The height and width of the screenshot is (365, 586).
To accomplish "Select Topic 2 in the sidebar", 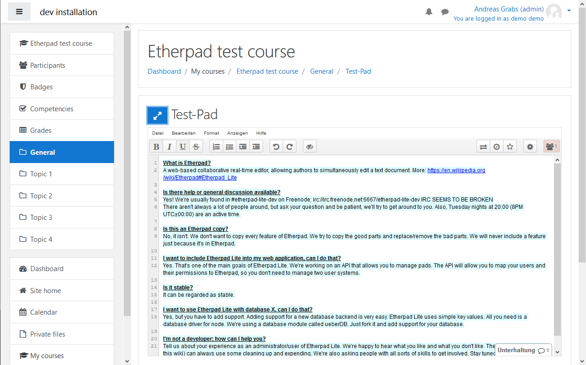I will (62, 196).
